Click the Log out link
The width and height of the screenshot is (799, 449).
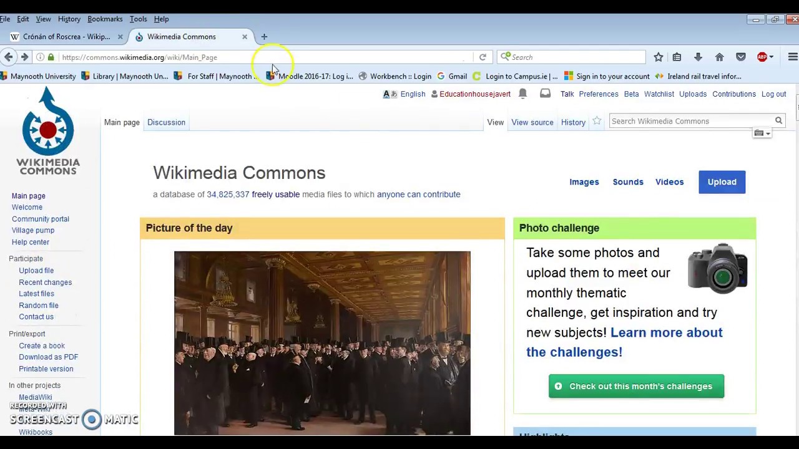773,94
